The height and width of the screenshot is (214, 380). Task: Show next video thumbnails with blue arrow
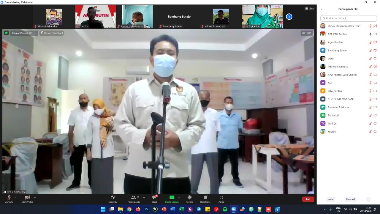(289, 17)
